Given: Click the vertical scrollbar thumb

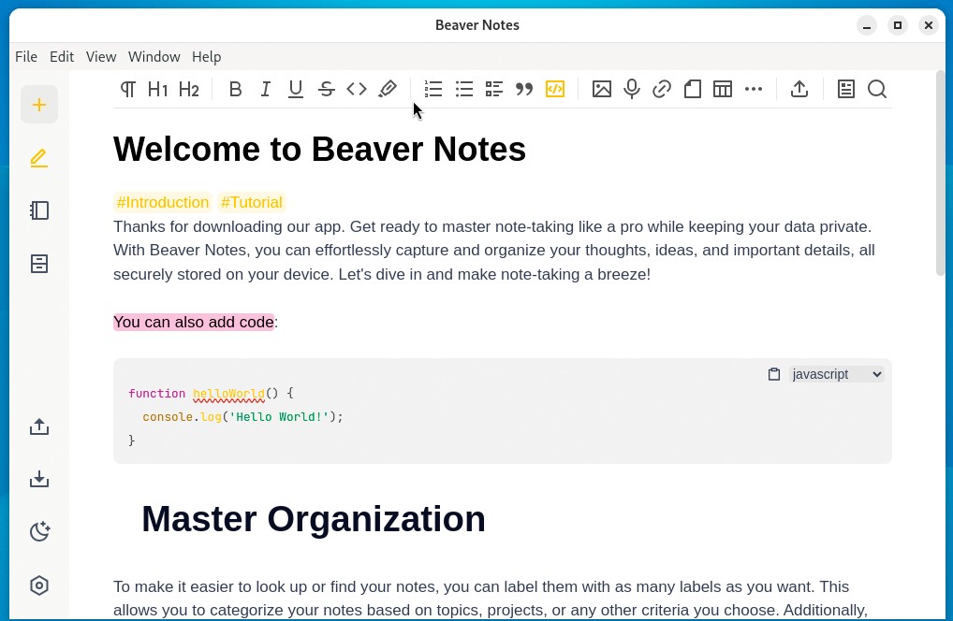Looking at the screenshot, I should (940, 173).
